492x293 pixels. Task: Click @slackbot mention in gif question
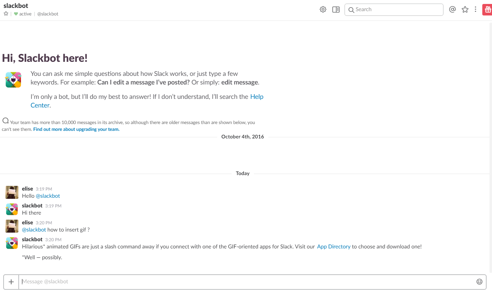[x=34, y=230]
